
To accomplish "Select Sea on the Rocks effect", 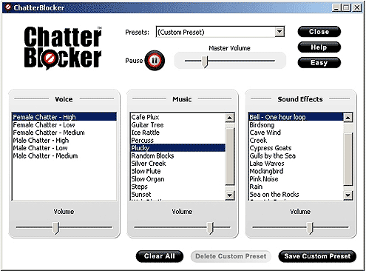I will pos(296,194).
